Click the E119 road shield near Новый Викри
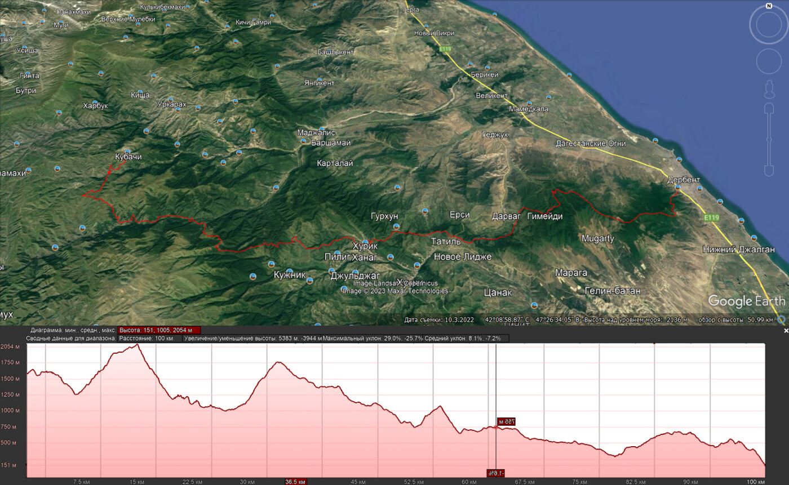The height and width of the screenshot is (485, 789). (x=445, y=50)
